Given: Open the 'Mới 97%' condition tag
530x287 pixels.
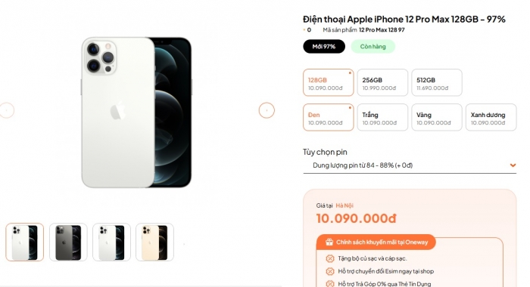Looking at the screenshot, I should [324, 47].
